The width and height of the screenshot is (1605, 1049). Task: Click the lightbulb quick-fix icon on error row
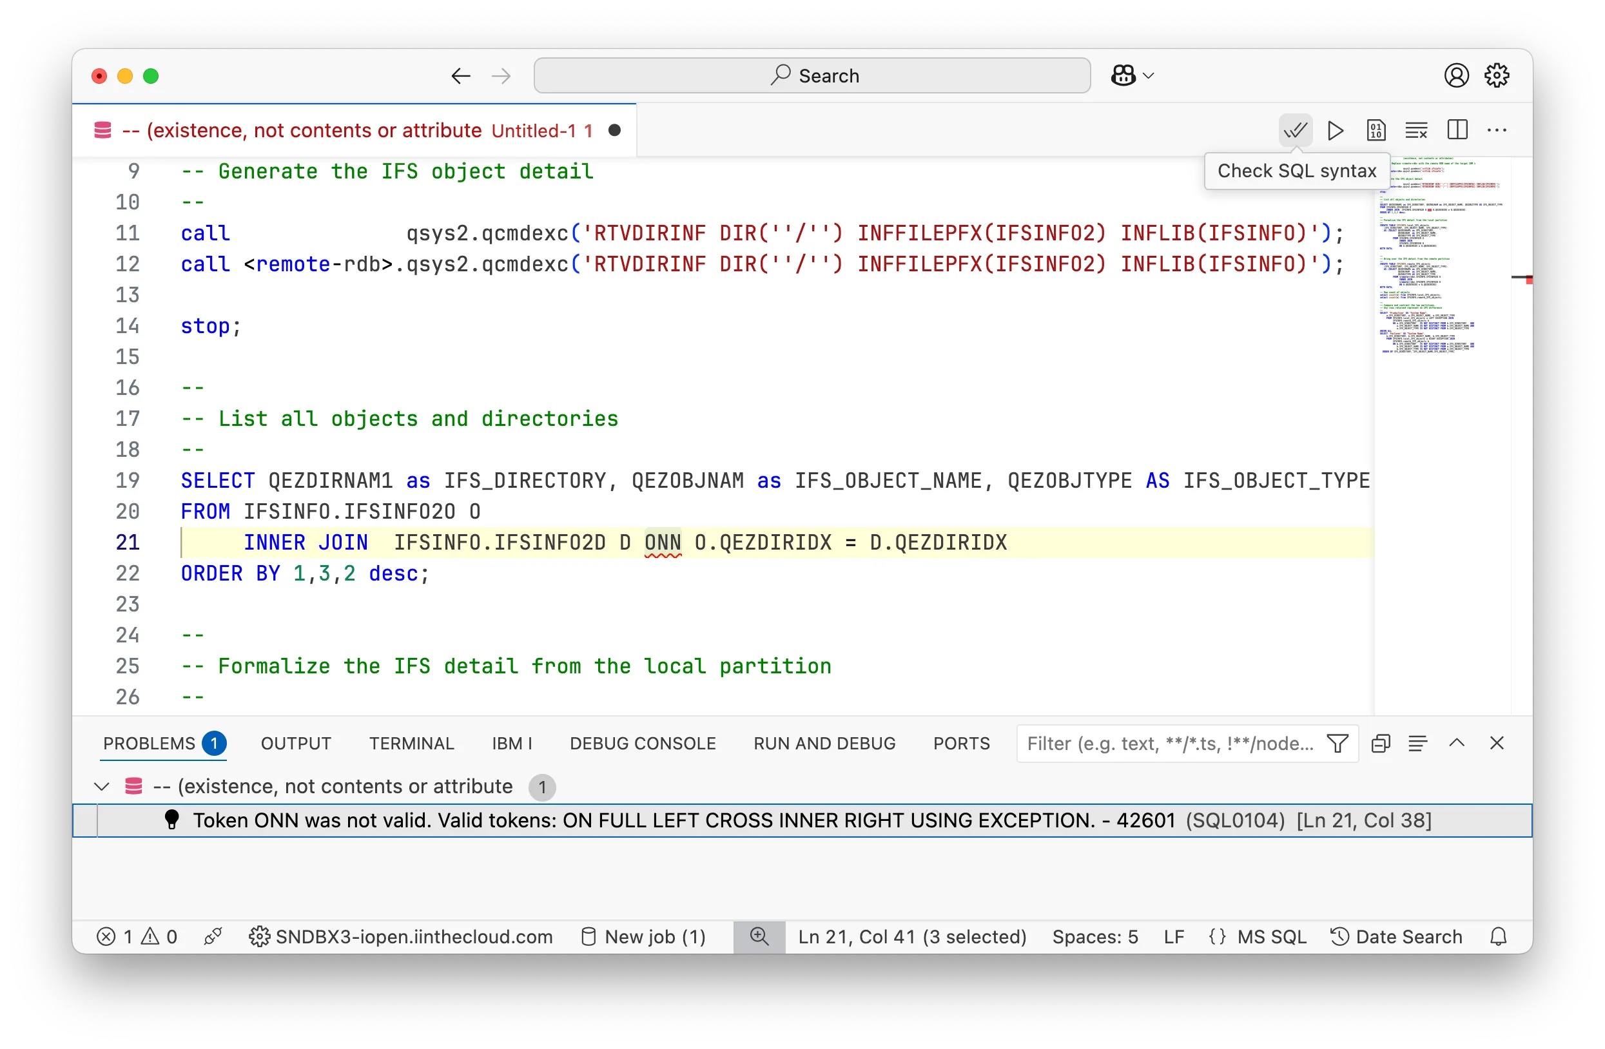tap(171, 820)
